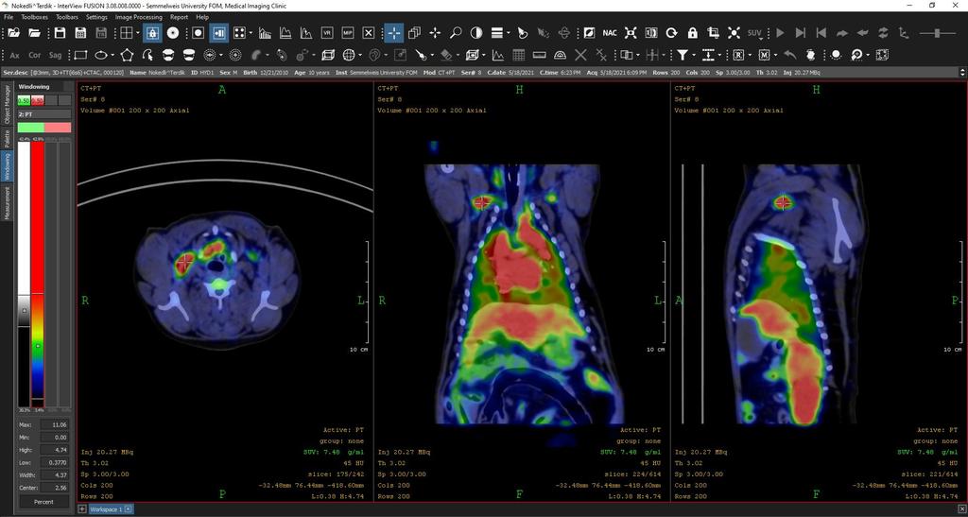Open the layout grid tool
This screenshot has height=517, width=968.
(126, 33)
